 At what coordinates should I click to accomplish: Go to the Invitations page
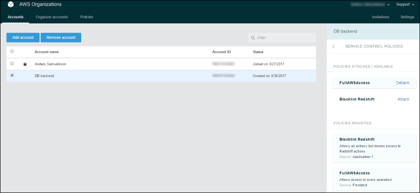381,17
